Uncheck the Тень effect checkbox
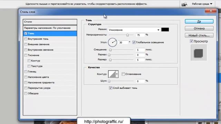Image resolution: width=221 pixels, height=124 pixels. coord(26,33)
